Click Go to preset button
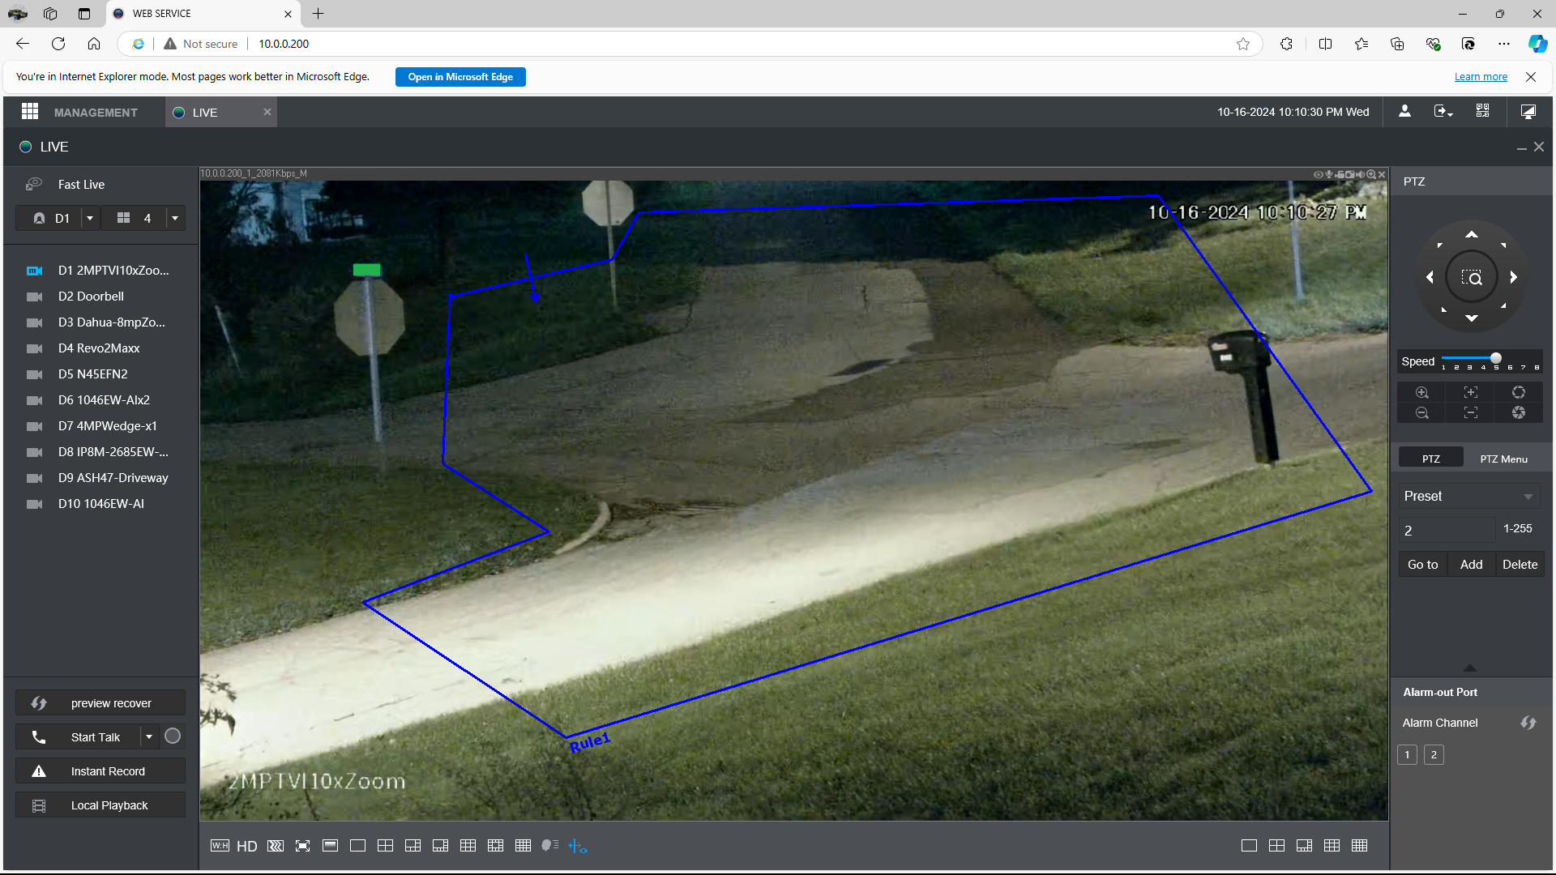This screenshot has width=1556, height=875. [1422, 565]
